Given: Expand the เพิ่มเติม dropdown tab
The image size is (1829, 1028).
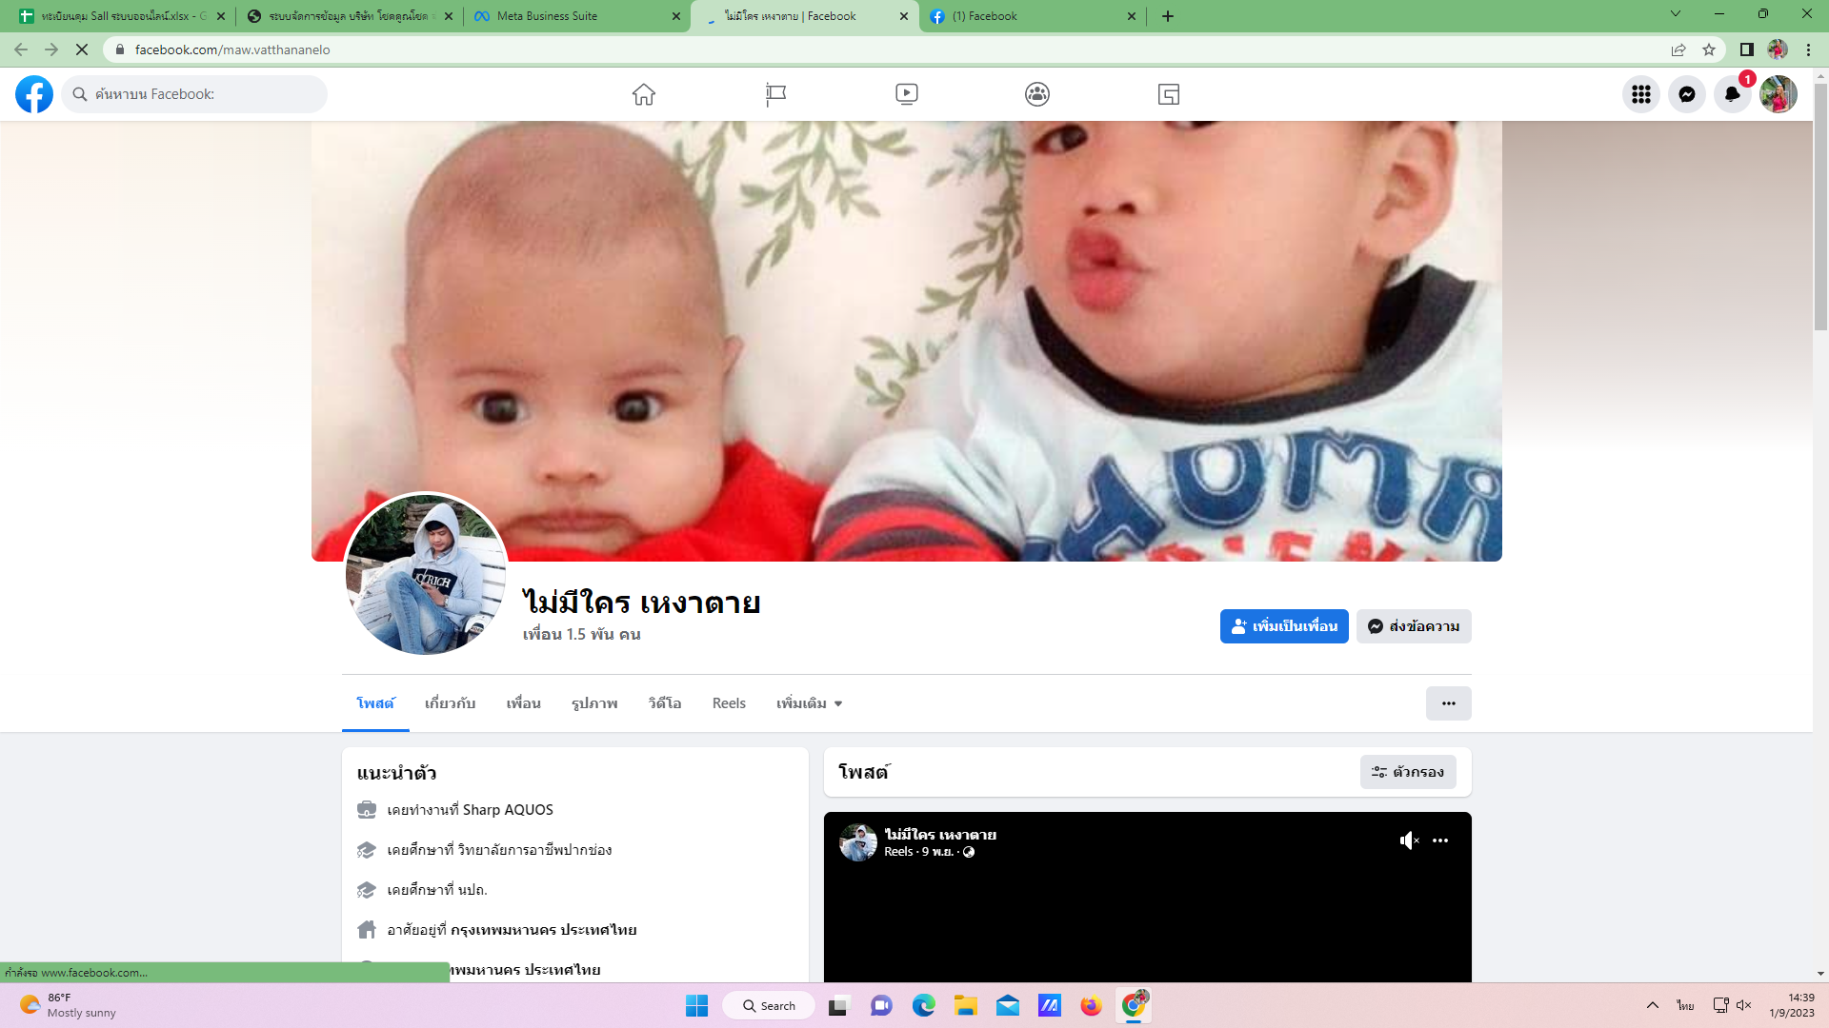Looking at the screenshot, I should tap(809, 703).
